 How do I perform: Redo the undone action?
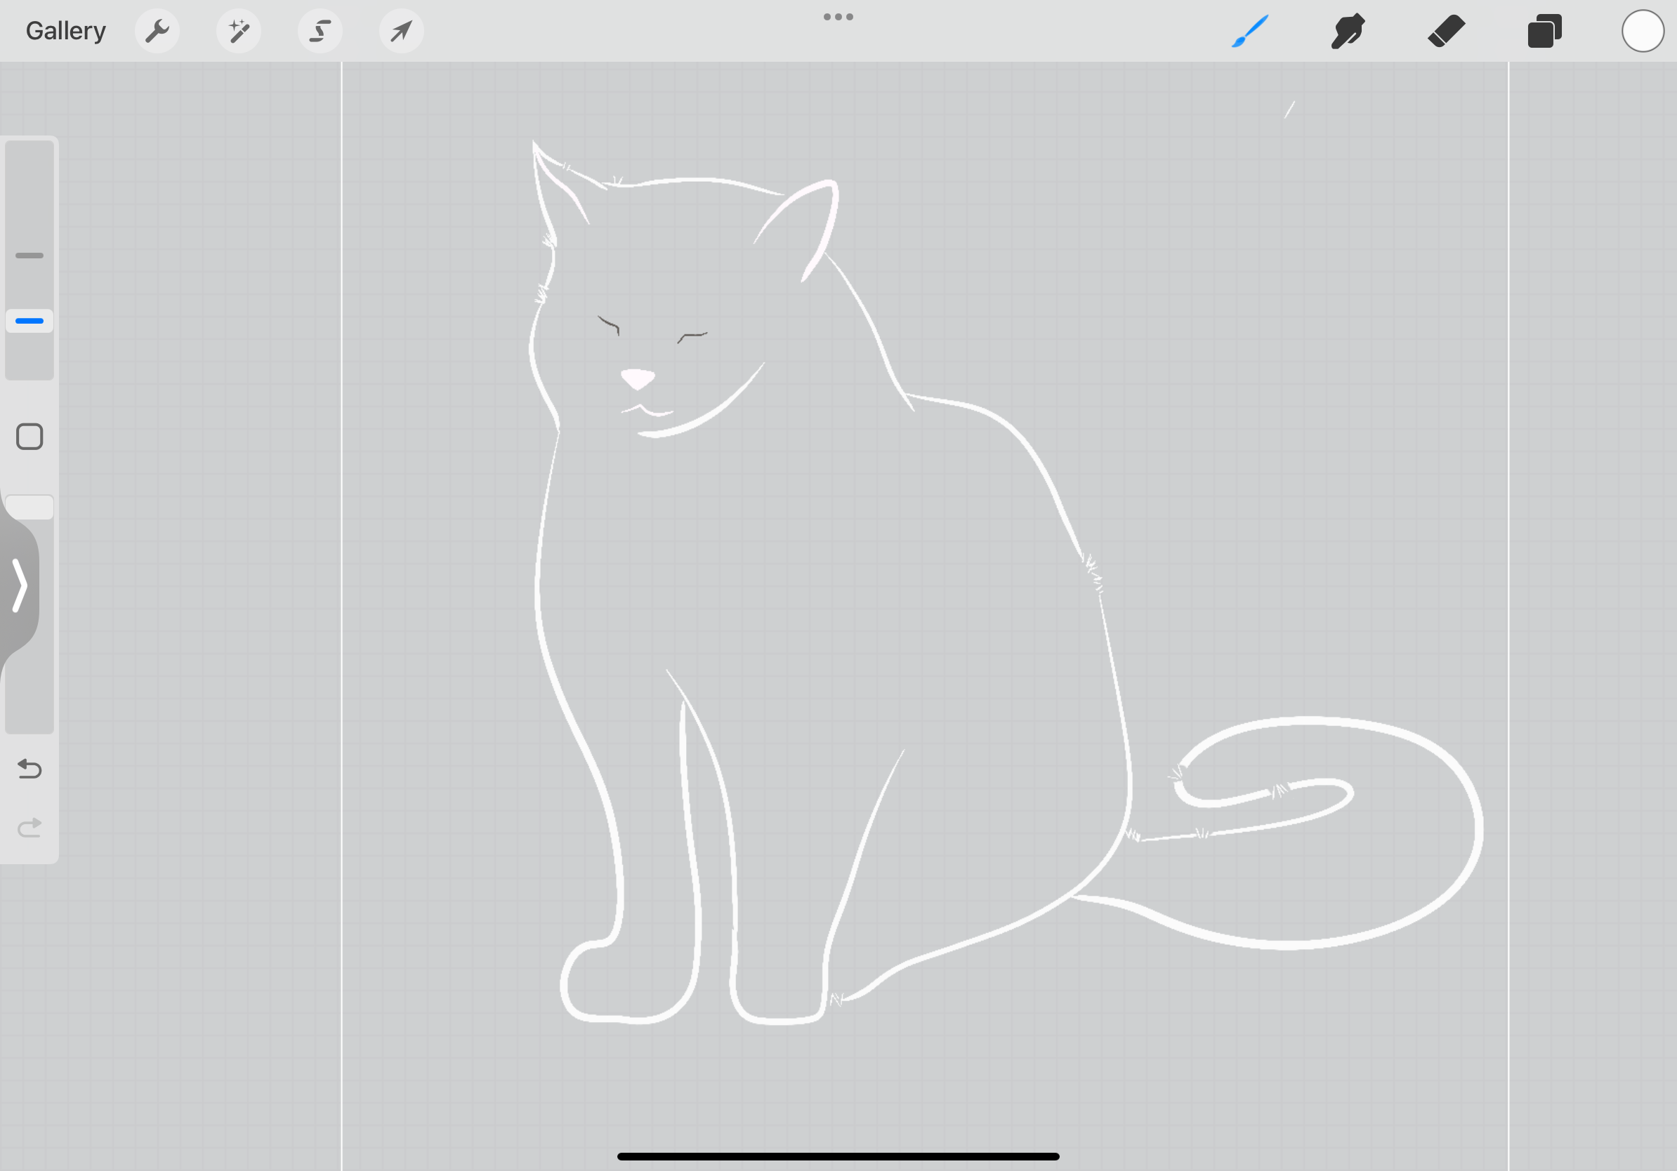pyautogui.click(x=29, y=827)
